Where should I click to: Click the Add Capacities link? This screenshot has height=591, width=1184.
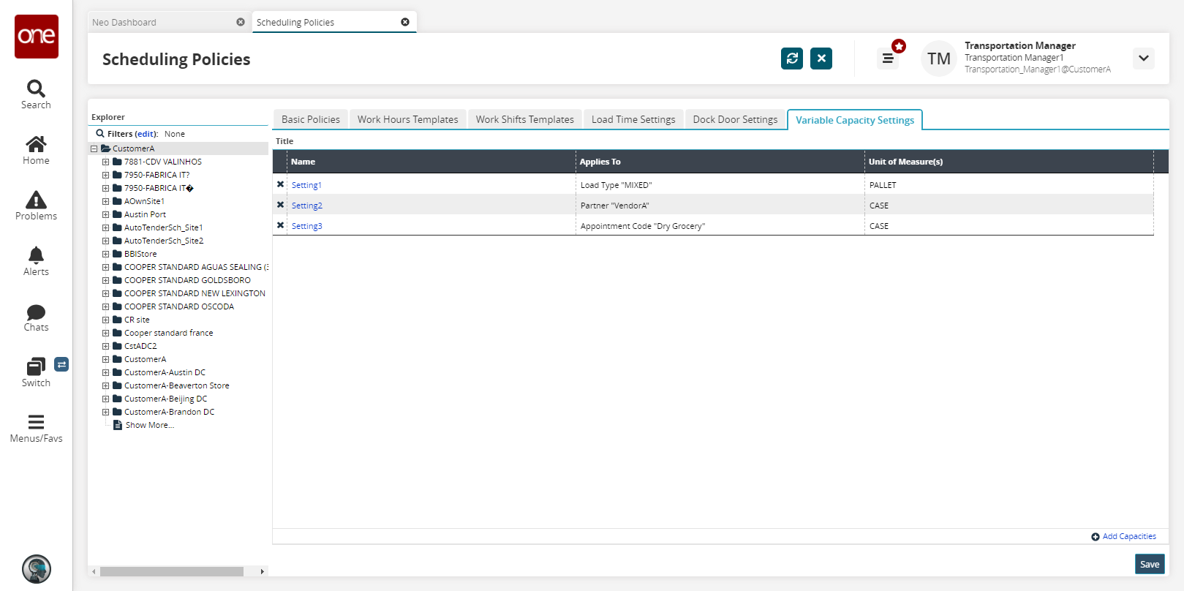click(1128, 536)
